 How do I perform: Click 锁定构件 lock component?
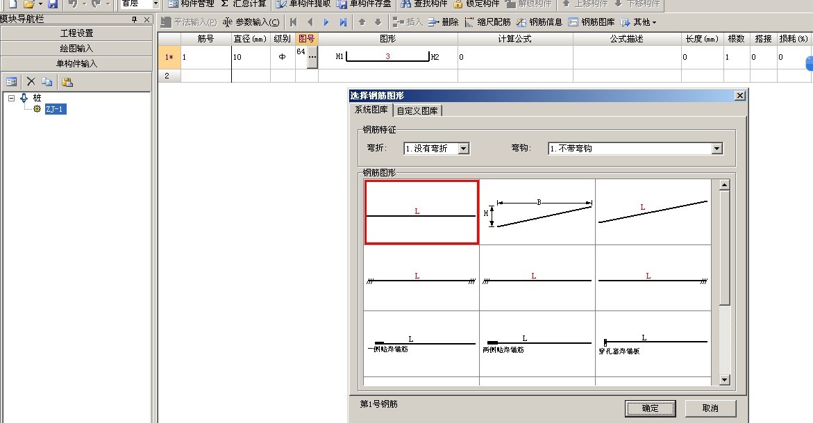tap(476, 3)
